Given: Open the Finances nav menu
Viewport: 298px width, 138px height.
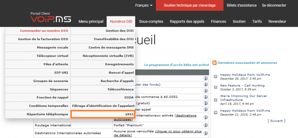Looking at the screenshot, I should (218, 22).
